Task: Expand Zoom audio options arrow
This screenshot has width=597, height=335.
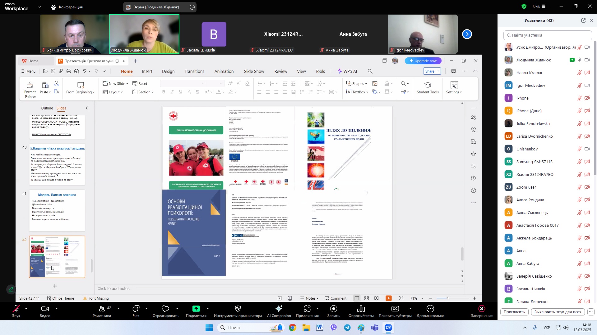Action: 26,309
